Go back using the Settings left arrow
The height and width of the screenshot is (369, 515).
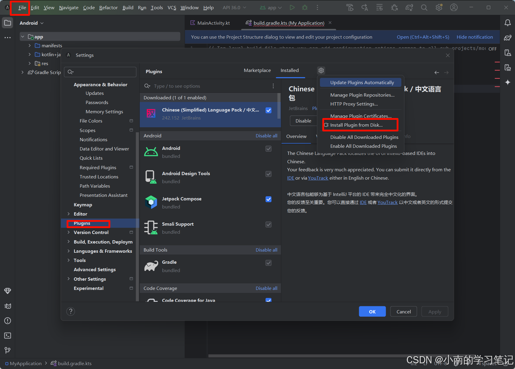(437, 73)
